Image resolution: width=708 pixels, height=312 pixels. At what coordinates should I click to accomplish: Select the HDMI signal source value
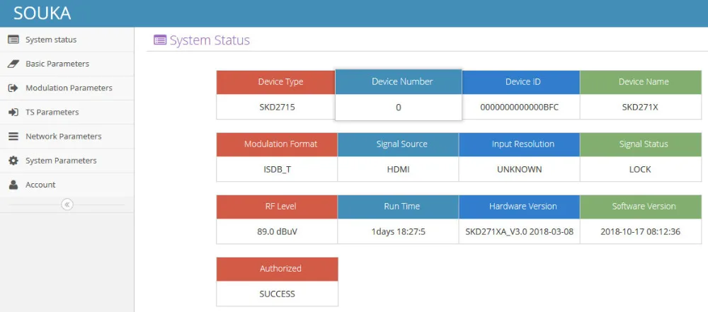pyautogui.click(x=398, y=170)
